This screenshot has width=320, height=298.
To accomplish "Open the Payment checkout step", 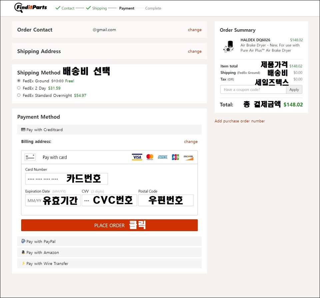I will tap(127, 8).
